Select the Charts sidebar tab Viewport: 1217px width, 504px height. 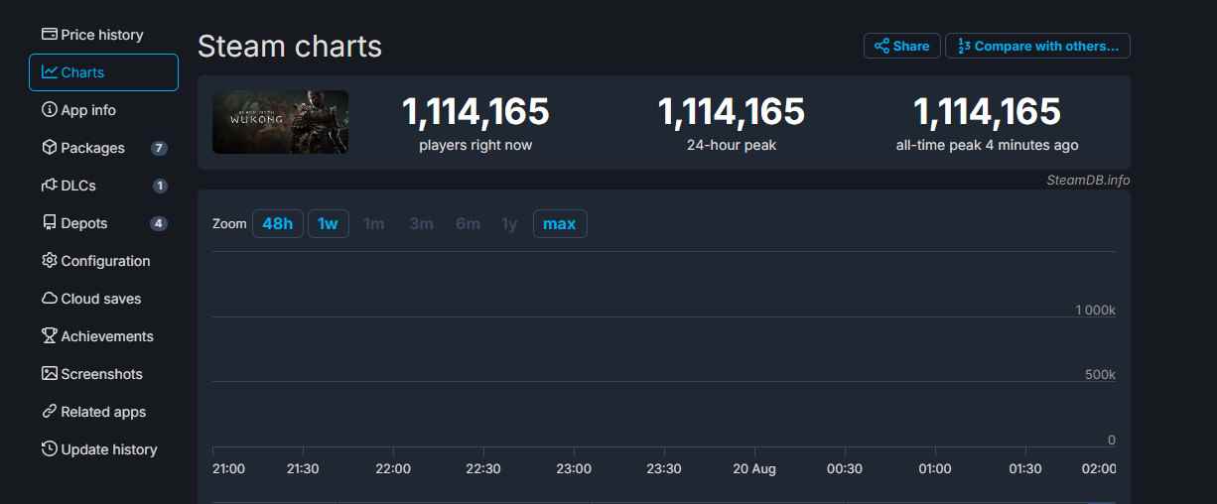click(103, 72)
